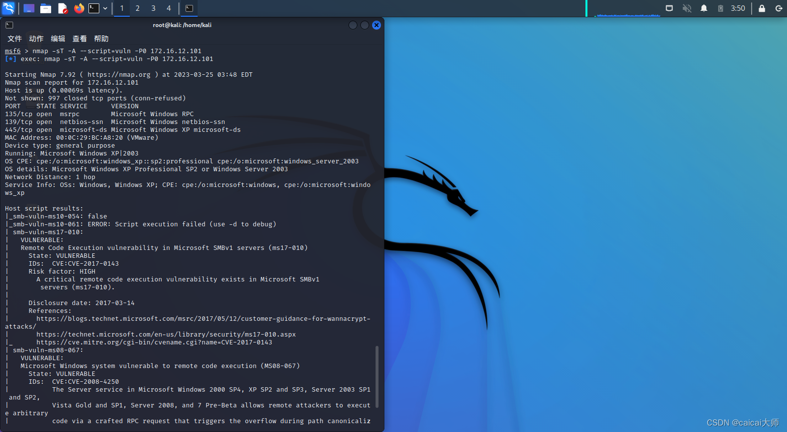Open the 编辑 menu

(58, 38)
